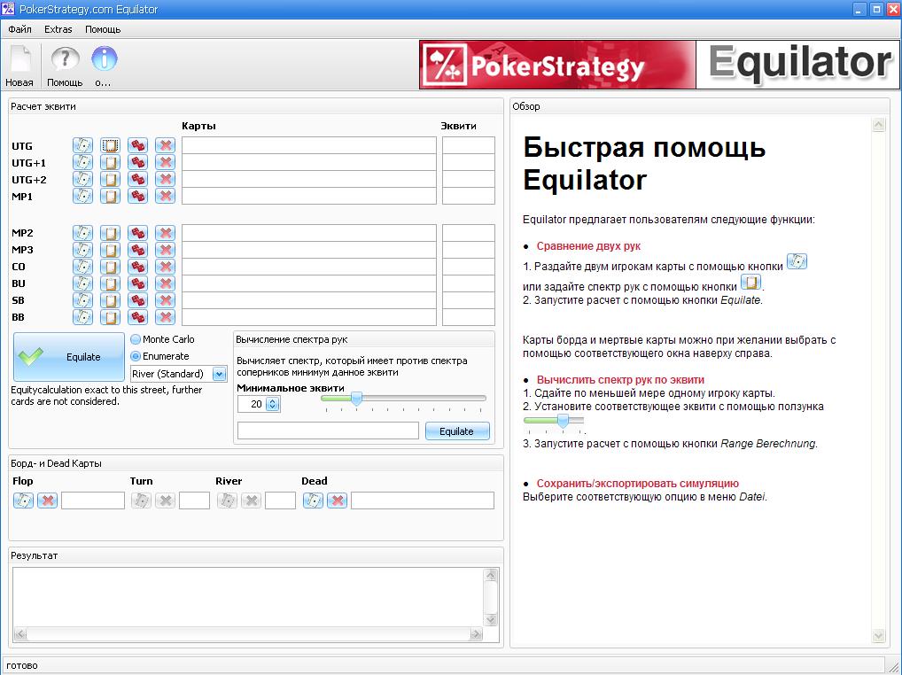The width and height of the screenshot is (902, 675).
Task: Click 'Сохранить/экспортировать симуляцию' heading
Action: 637,484
